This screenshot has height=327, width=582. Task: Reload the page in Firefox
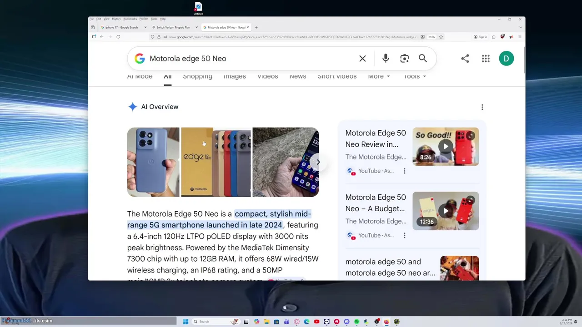tap(118, 37)
